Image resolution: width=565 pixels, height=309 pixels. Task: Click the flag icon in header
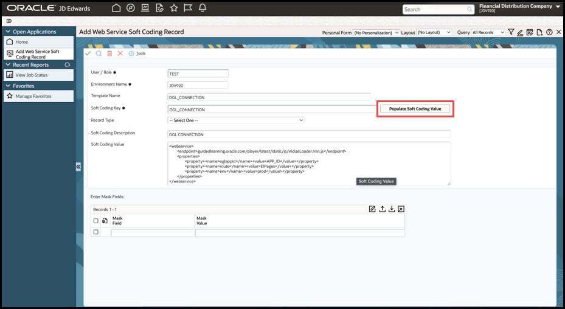188,8
